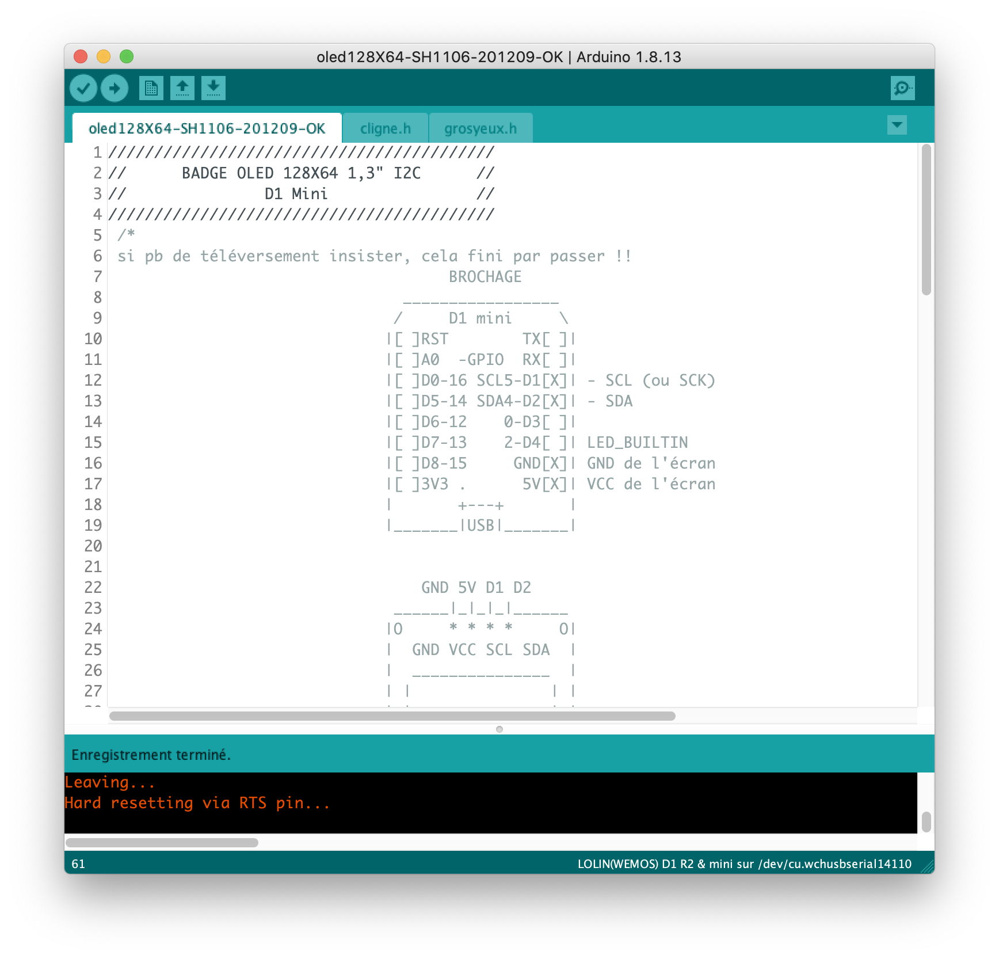Switch to the grosyeux.h tab
Viewport: 999px width, 959px height.
pos(480,128)
